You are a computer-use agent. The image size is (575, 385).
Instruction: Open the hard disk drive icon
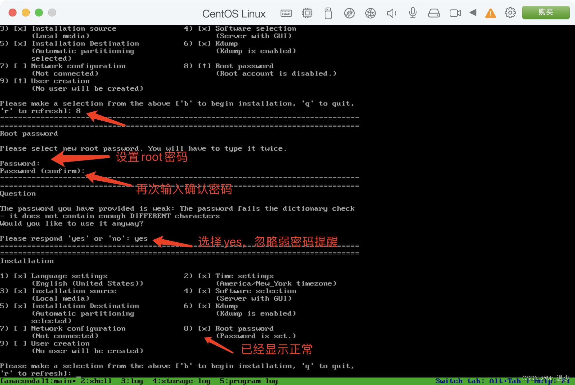point(434,13)
